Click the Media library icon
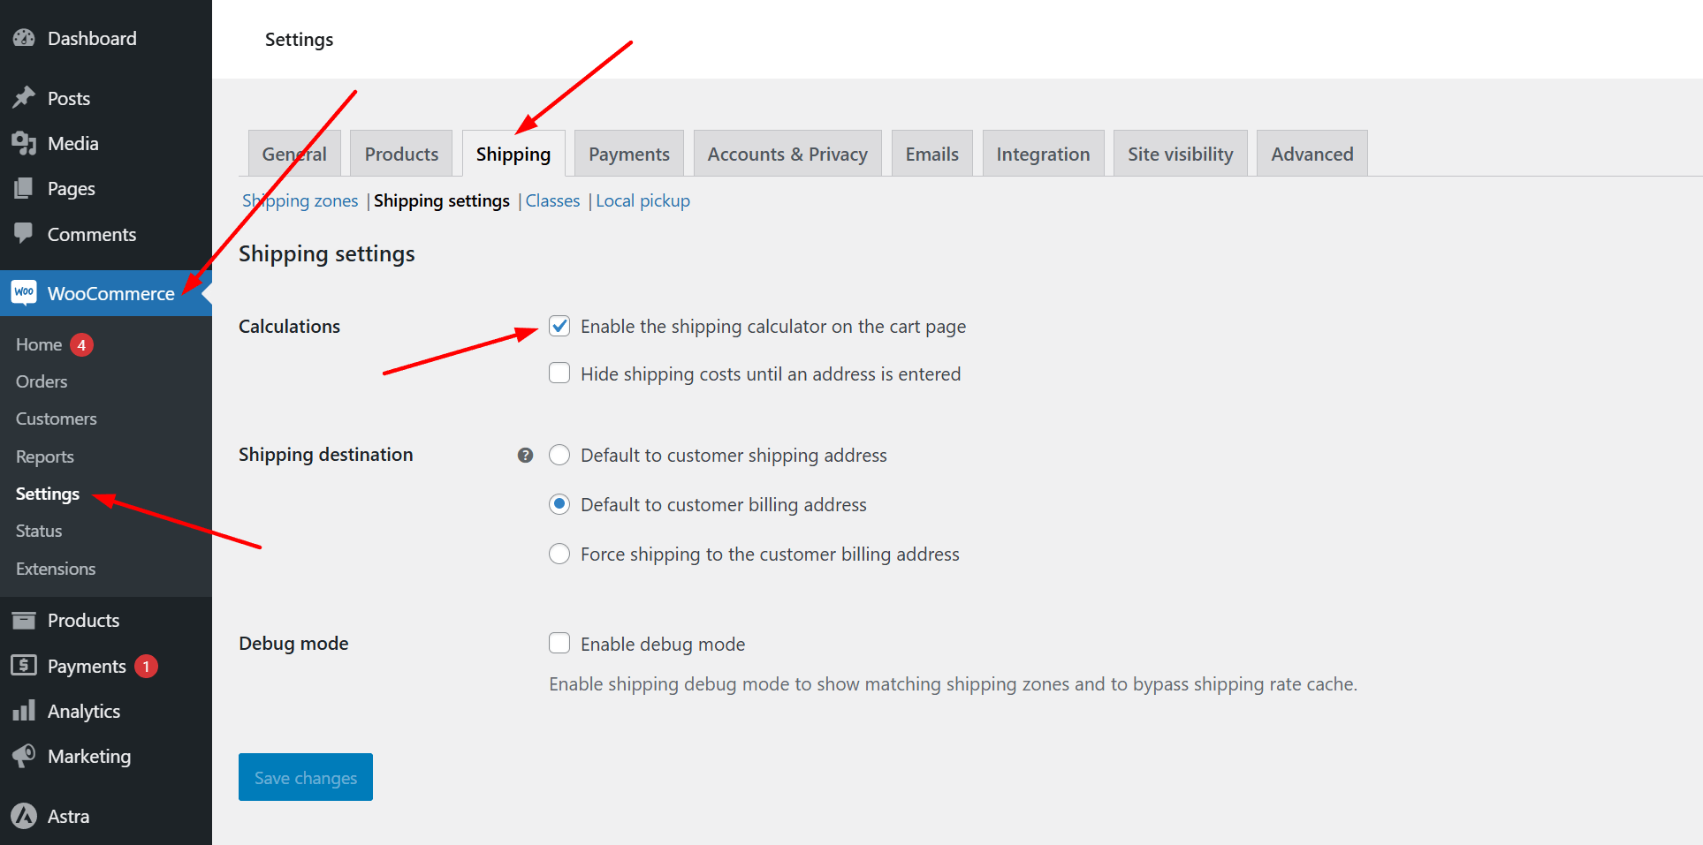 pos(24,143)
